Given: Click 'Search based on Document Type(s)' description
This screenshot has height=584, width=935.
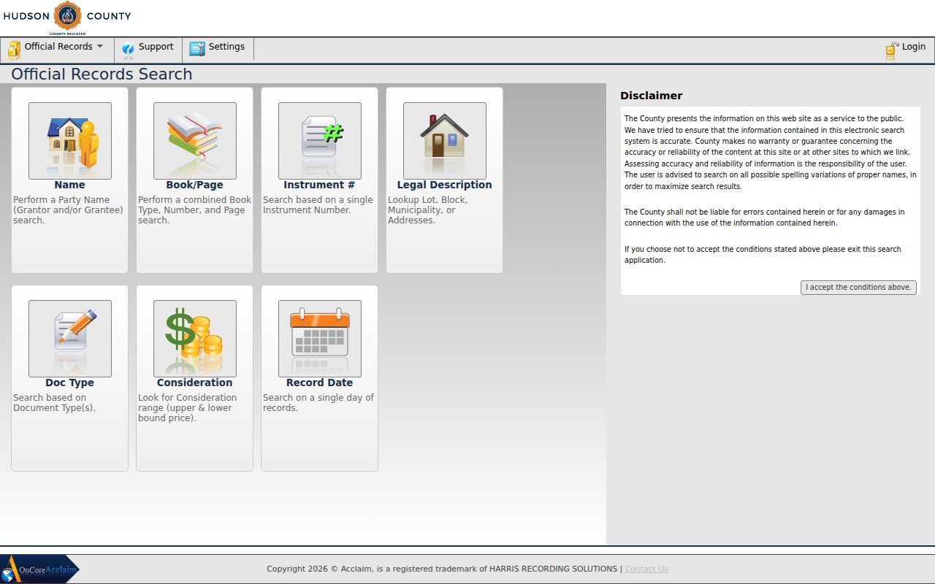Looking at the screenshot, I should [x=55, y=403].
